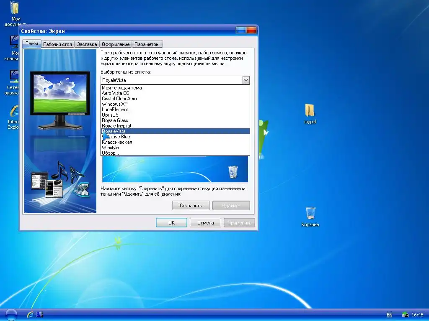The height and width of the screenshot is (321, 429).
Task: Select the Сетевое окружение desktop icon
Action: click(x=12, y=82)
